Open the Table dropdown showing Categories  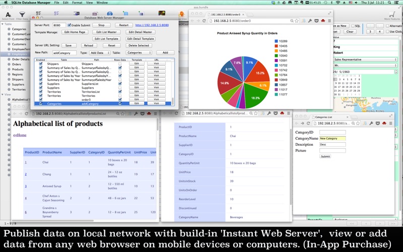[139, 53]
